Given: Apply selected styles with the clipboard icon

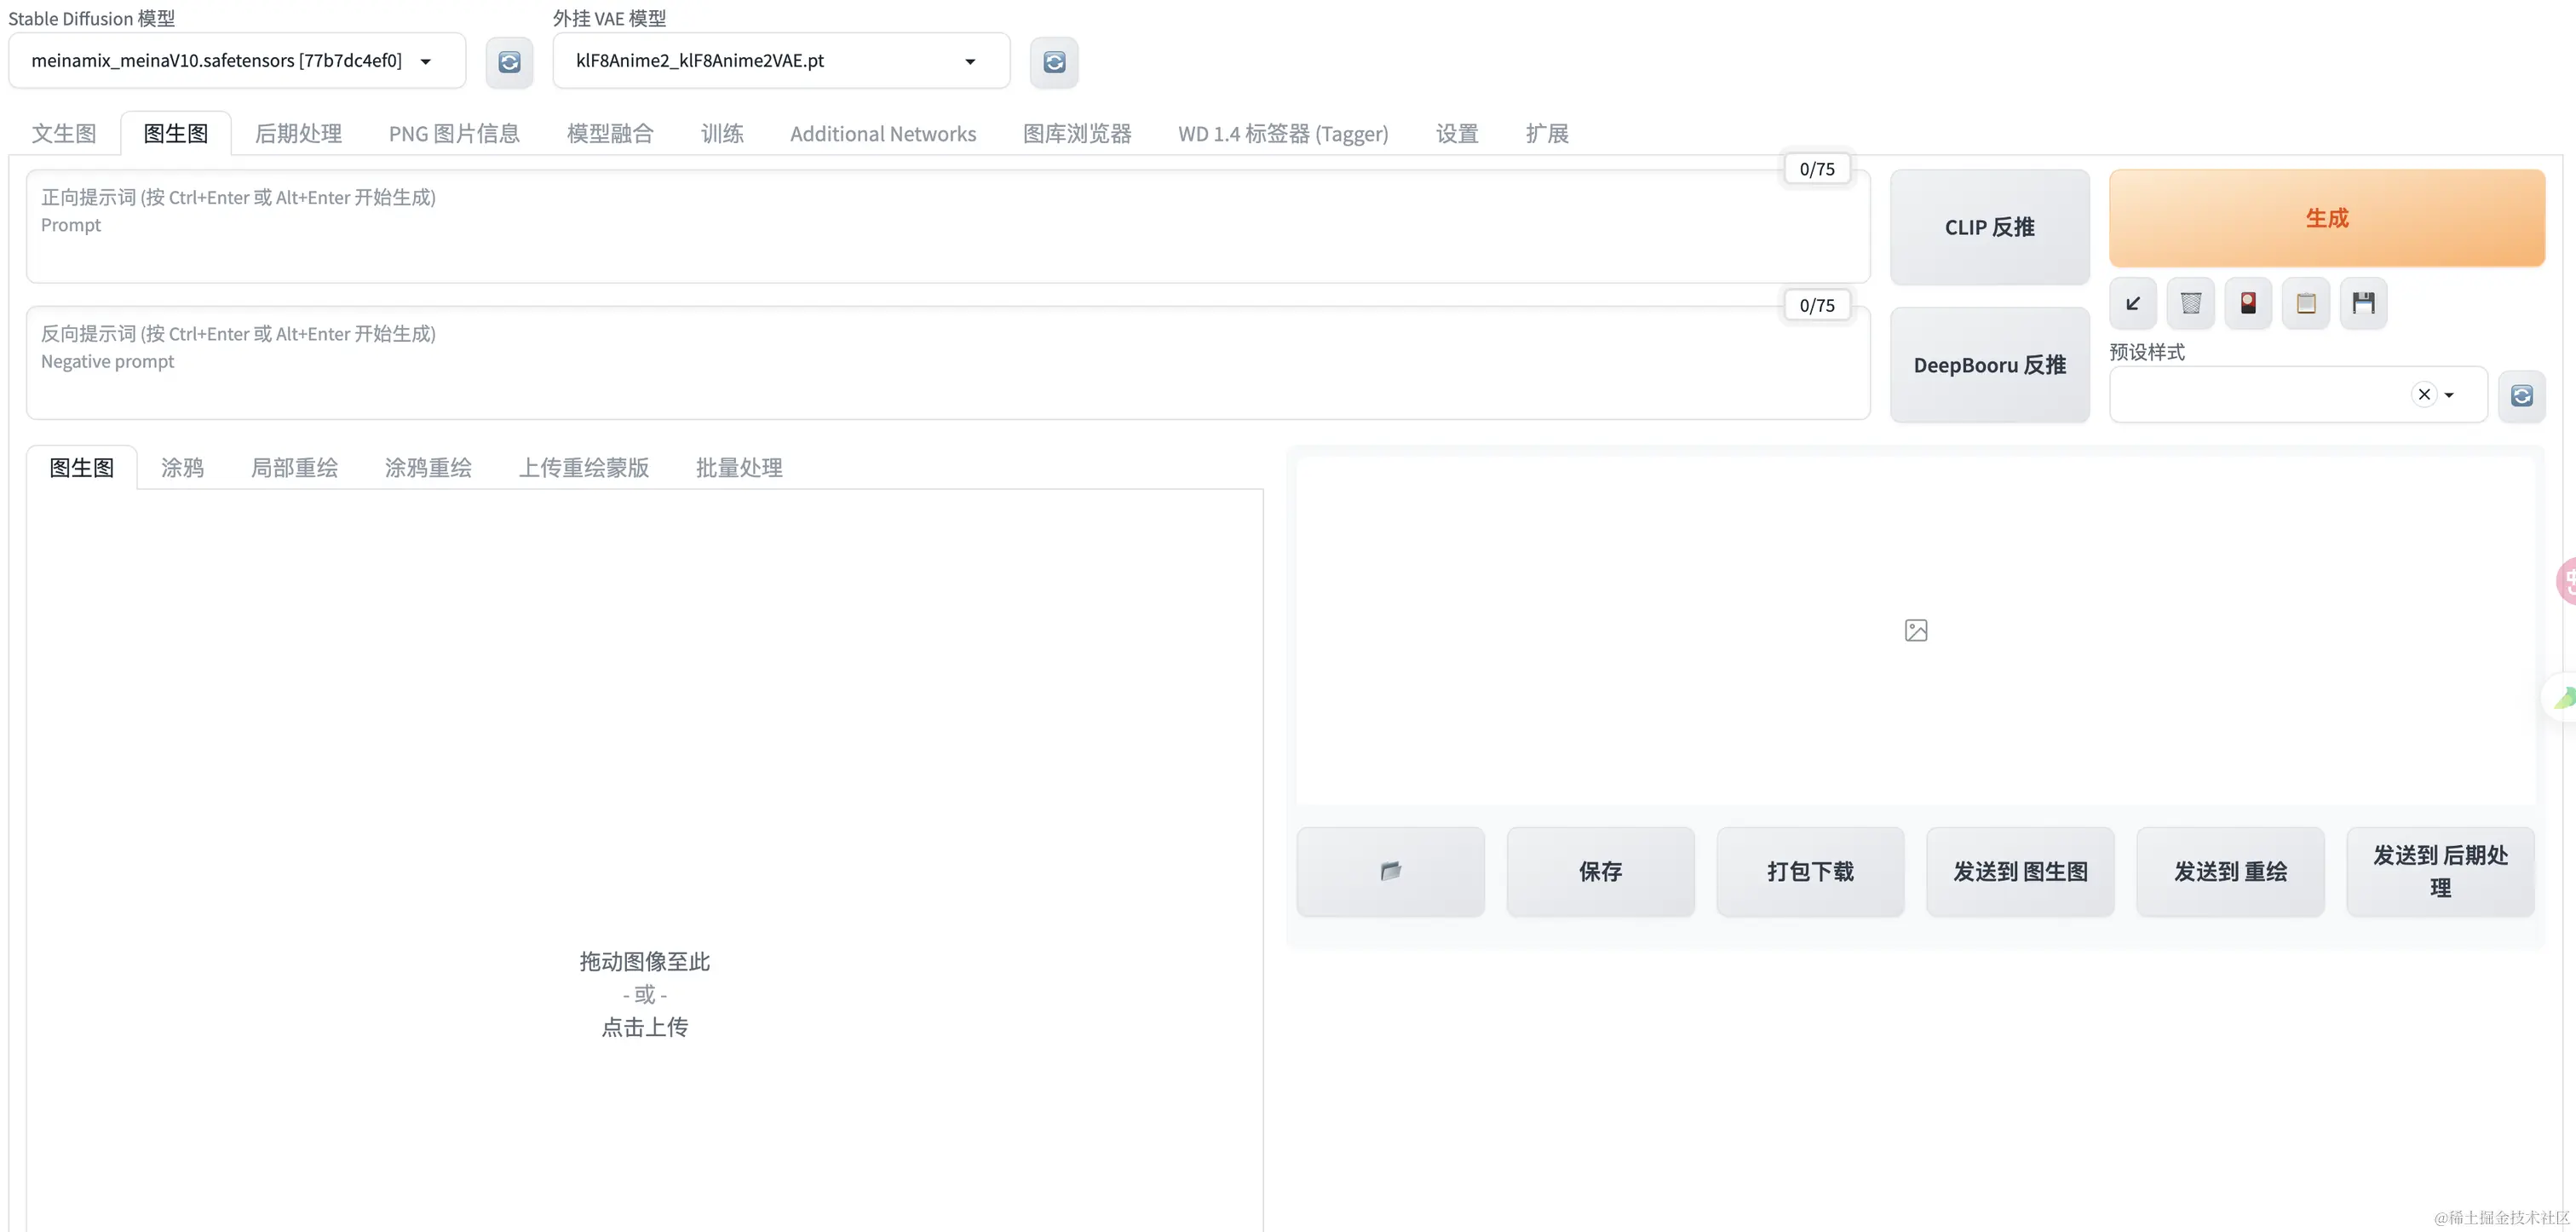Looking at the screenshot, I should [x=2306, y=303].
